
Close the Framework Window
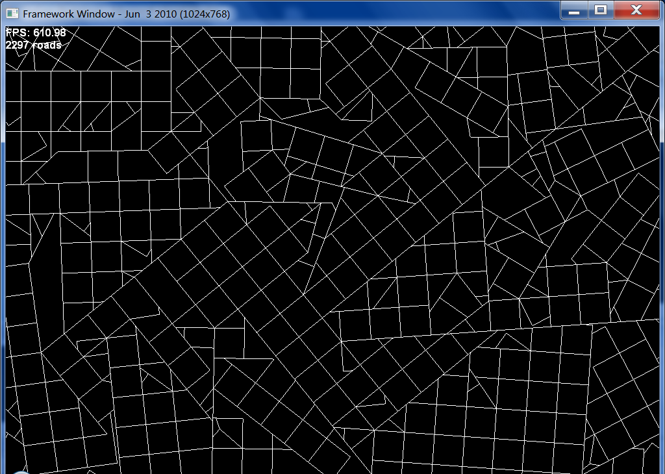[636, 10]
